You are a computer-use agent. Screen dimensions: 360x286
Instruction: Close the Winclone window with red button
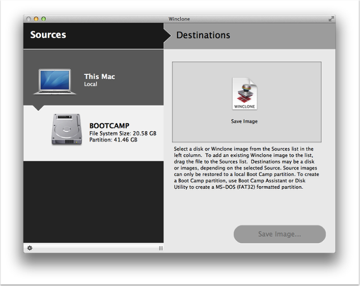(29, 19)
